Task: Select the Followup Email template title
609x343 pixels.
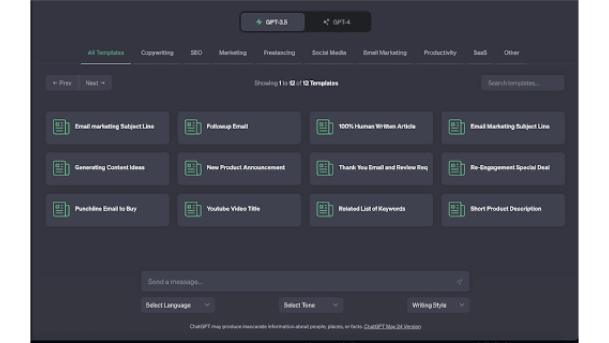Action: [227, 127]
